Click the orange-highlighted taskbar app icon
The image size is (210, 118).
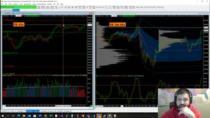[99, 116]
